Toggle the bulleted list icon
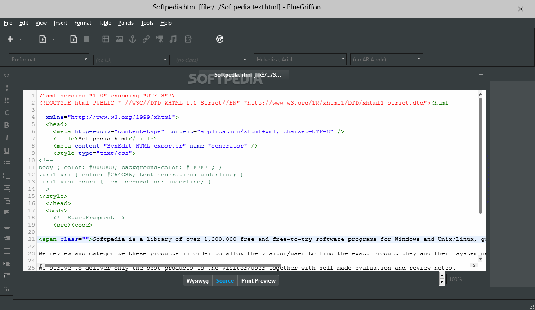Viewport: 535px width, 310px height. click(6, 163)
